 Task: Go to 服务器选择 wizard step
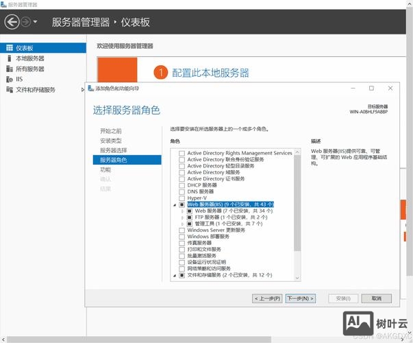pyautogui.click(x=113, y=150)
